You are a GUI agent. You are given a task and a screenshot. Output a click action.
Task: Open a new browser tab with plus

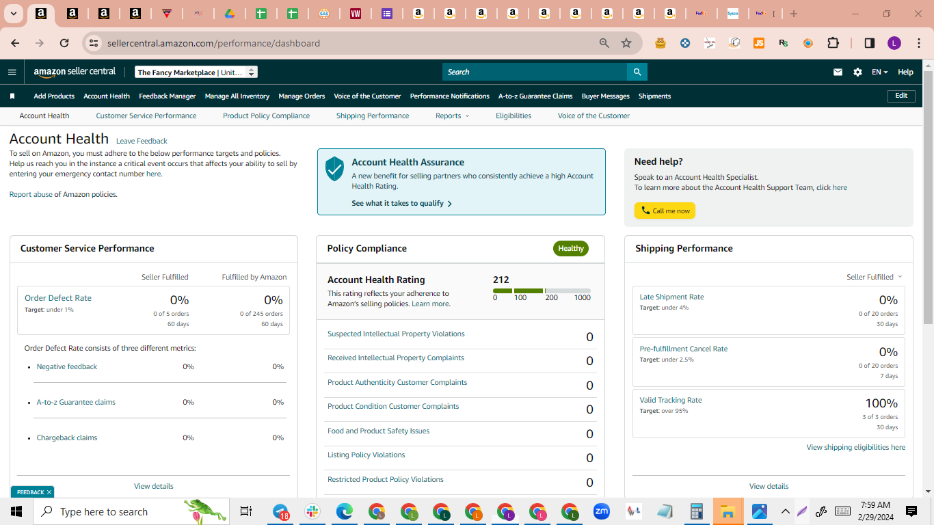794,14
